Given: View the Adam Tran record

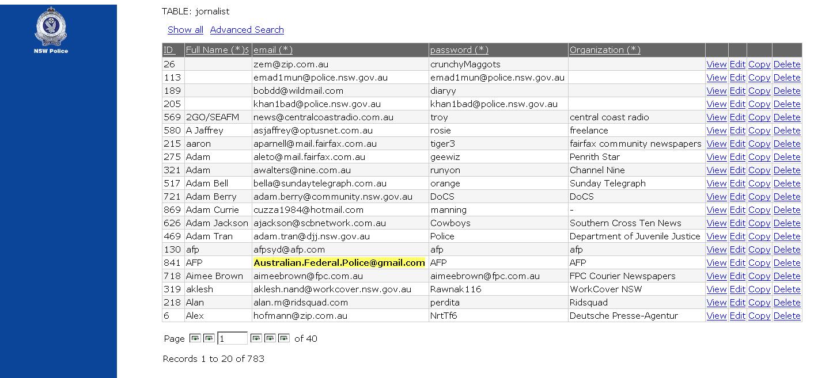Looking at the screenshot, I should 716,236.
